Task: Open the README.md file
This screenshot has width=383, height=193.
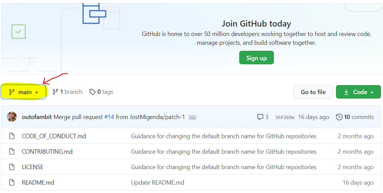Action: click(x=38, y=183)
